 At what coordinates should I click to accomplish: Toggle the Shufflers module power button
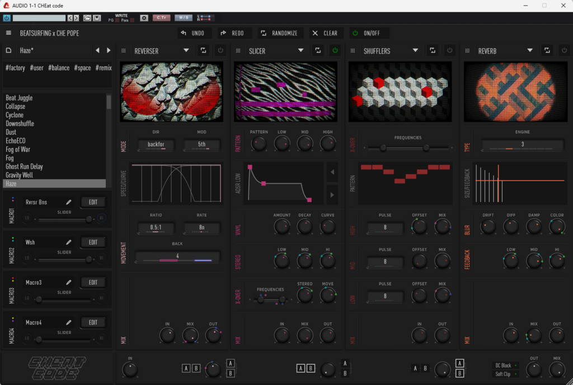pos(449,50)
